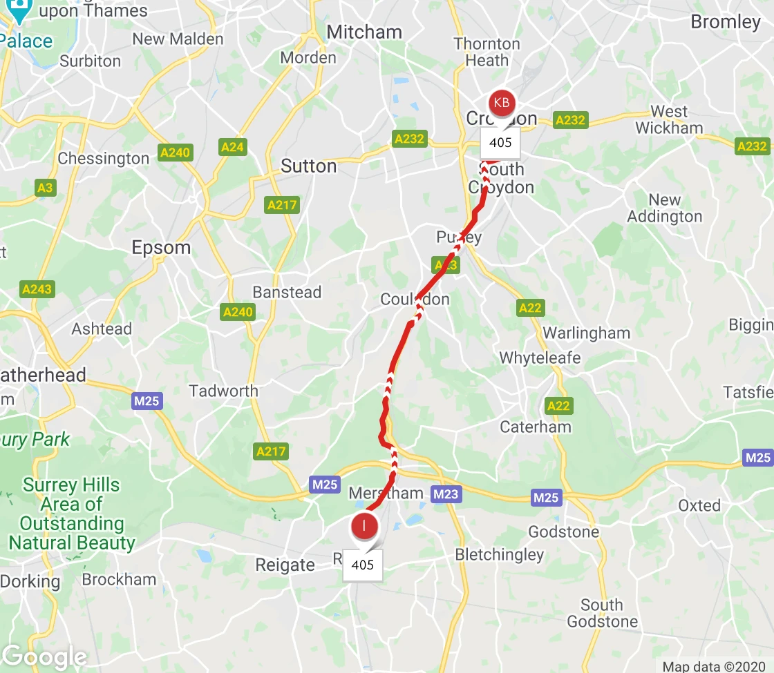The image size is (774, 673).
Task: Click the A3 road shield
Action: 45,188
